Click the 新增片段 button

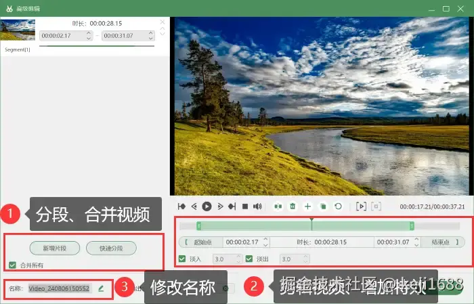pos(55,248)
